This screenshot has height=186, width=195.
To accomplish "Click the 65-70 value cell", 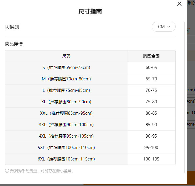I will 151,79.
